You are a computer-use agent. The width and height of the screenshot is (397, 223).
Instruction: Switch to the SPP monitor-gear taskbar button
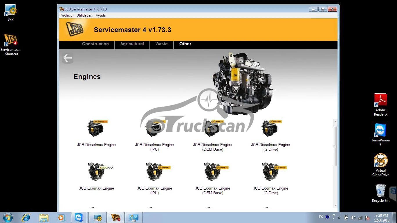(98, 217)
